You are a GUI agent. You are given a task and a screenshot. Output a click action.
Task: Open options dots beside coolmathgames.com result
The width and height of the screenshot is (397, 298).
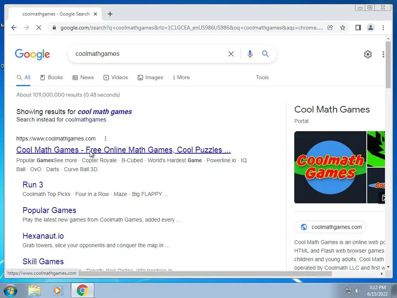tap(105, 139)
